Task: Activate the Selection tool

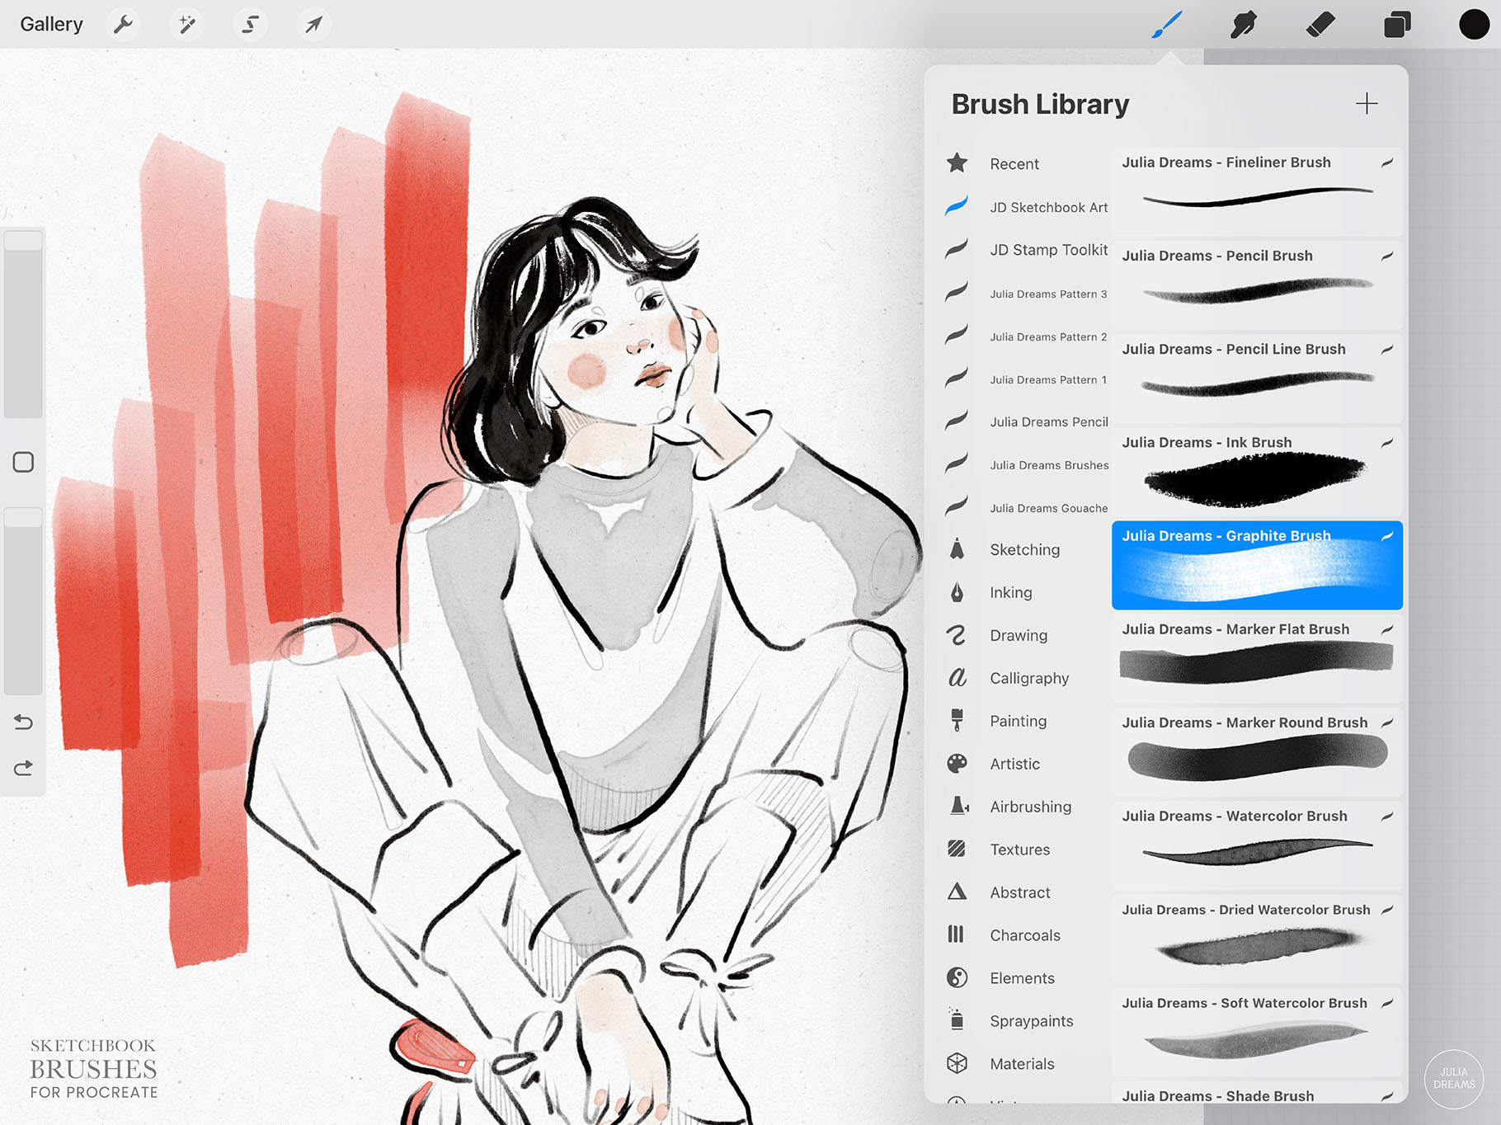Action: pos(250,24)
